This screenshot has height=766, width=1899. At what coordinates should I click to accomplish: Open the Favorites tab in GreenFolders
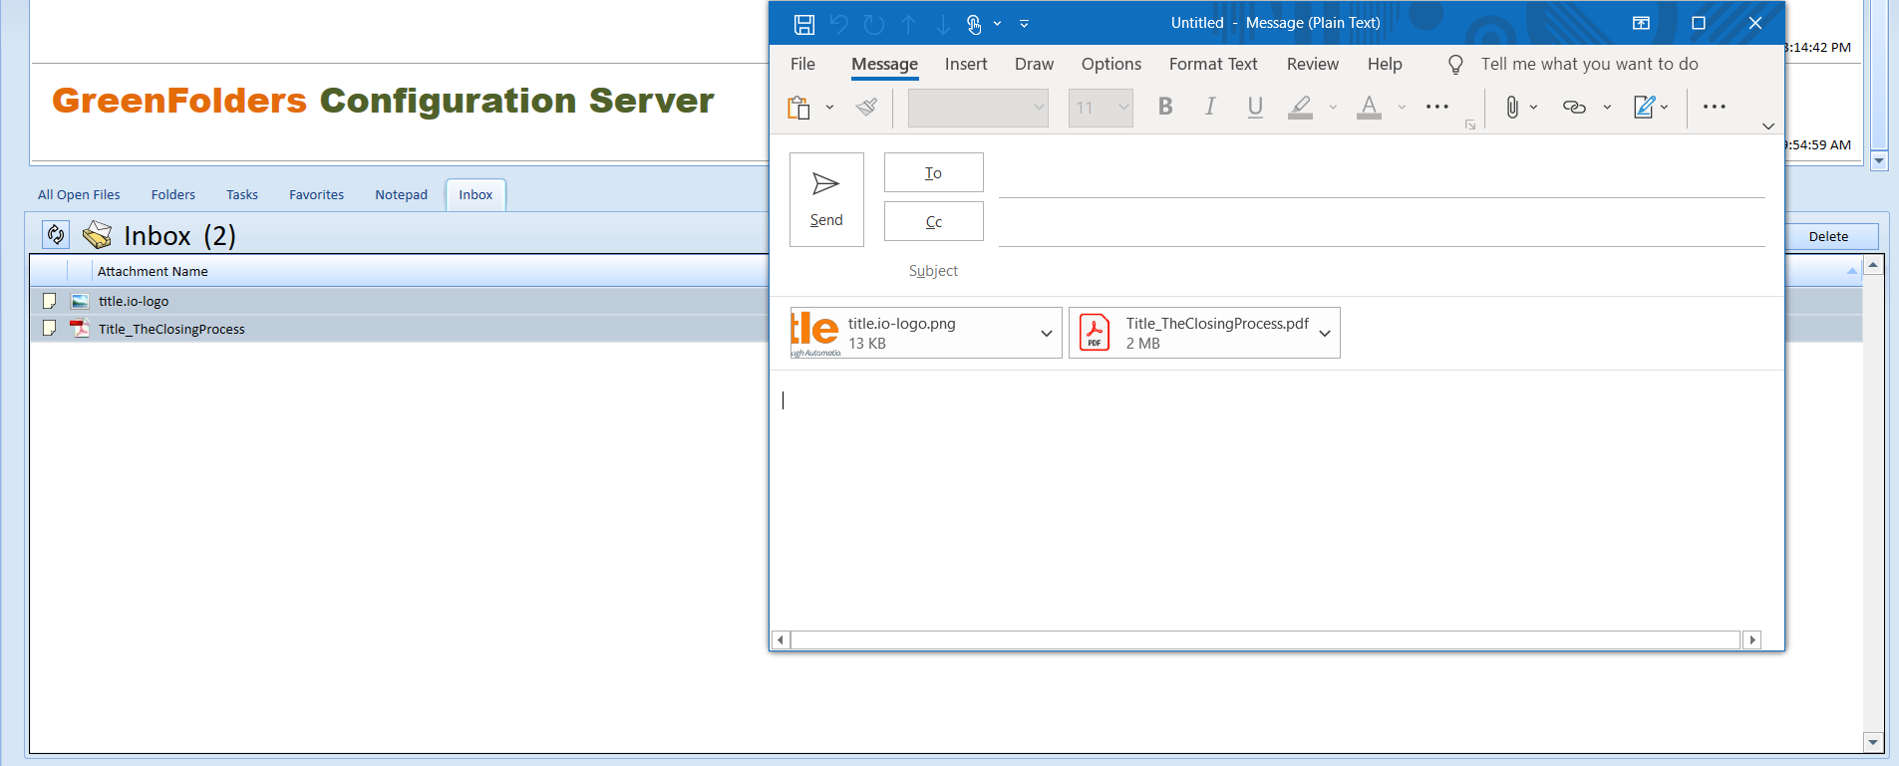[317, 195]
